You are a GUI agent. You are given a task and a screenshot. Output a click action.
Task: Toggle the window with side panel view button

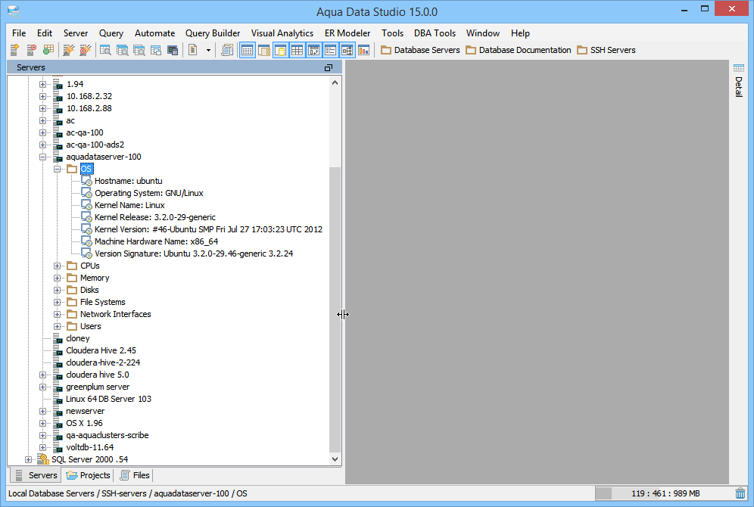(x=264, y=50)
